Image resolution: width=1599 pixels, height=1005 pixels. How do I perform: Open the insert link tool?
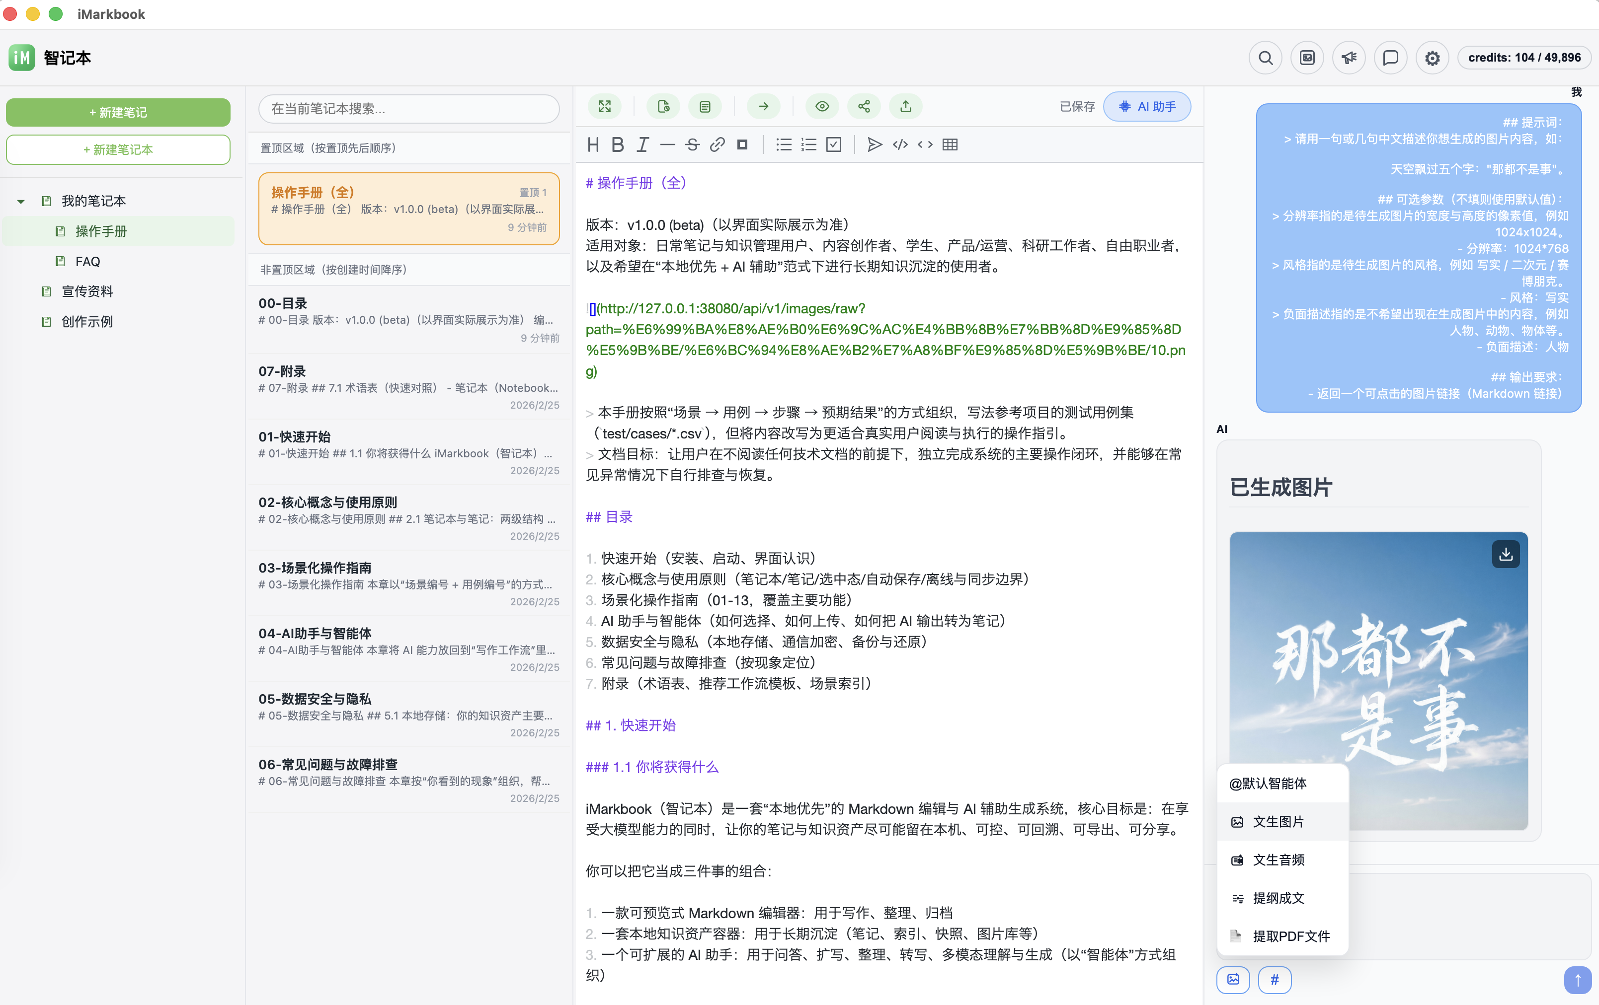(717, 144)
